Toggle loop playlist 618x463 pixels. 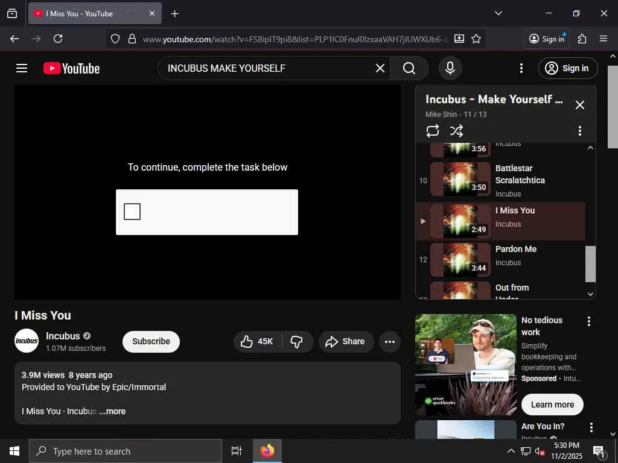(432, 131)
